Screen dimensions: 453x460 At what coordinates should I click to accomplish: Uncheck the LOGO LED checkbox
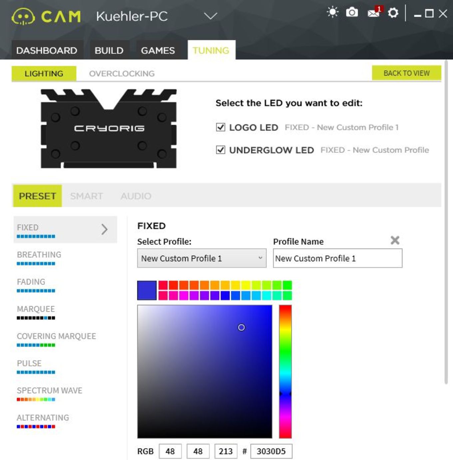tap(221, 127)
